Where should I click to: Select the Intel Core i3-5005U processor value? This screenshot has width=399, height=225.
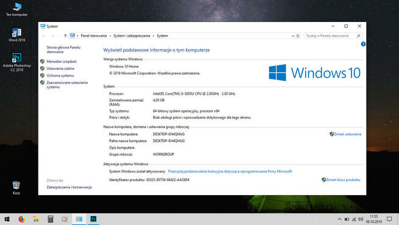pyautogui.click(x=194, y=94)
